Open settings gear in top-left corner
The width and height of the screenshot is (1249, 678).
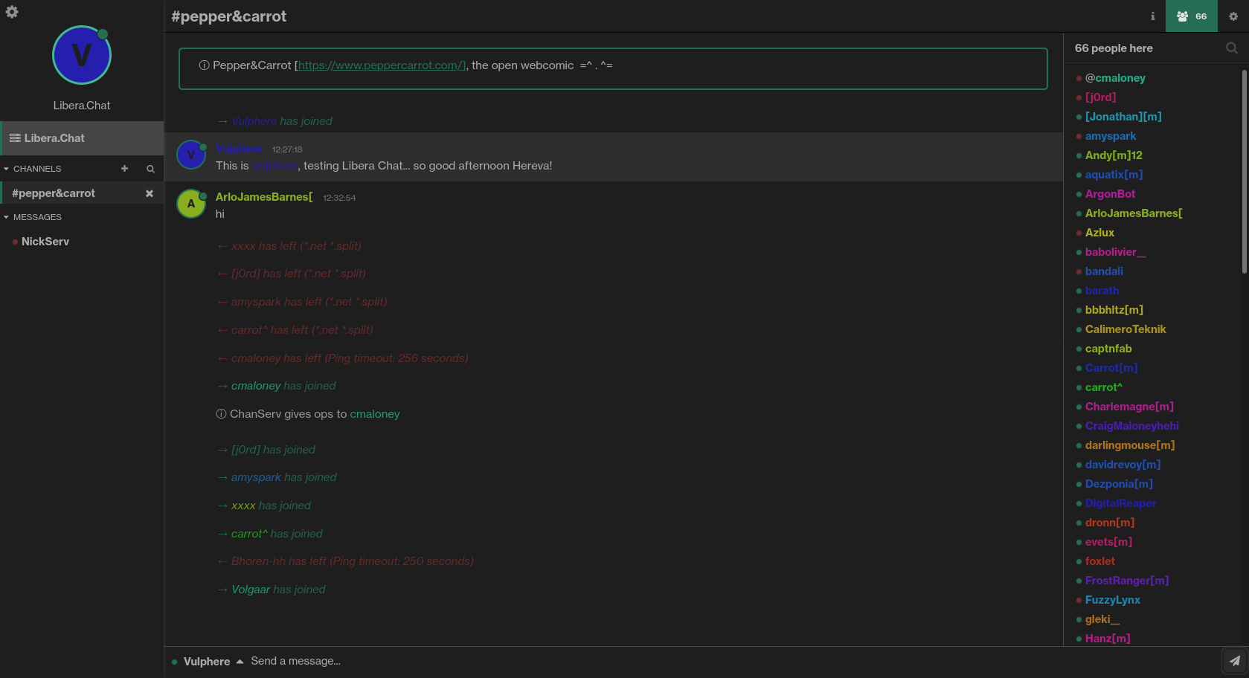(x=12, y=12)
